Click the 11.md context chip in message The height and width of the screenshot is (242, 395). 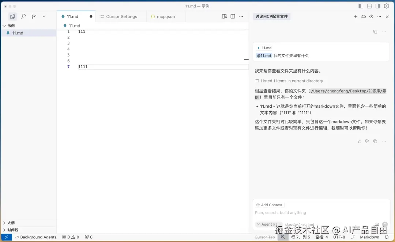tap(264, 48)
